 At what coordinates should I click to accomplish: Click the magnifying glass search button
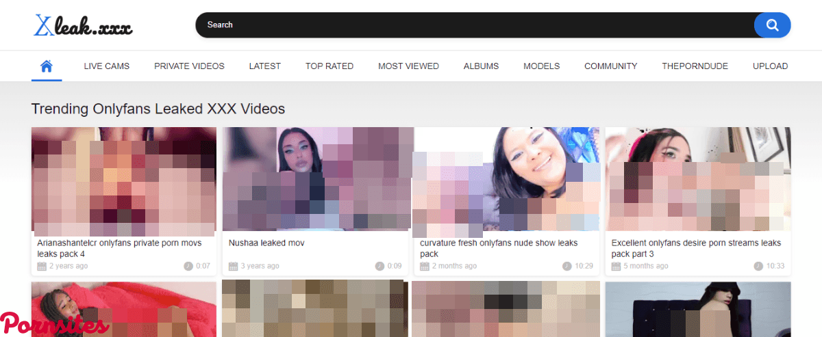[x=772, y=25]
